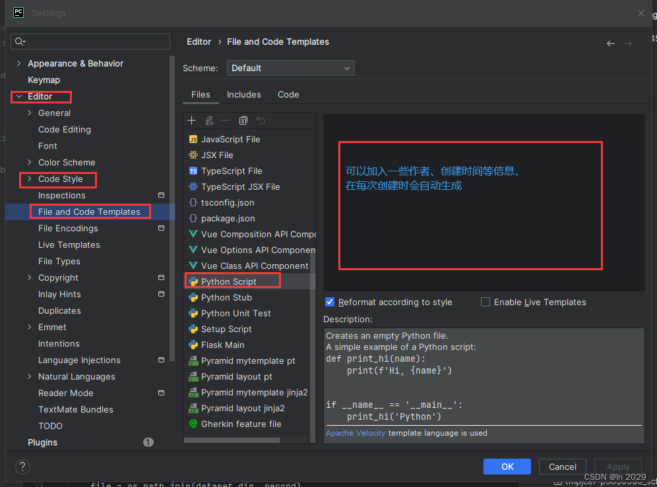Navigate back with the left arrow
Viewport: 657px width, 487px height.
pos(611,43)
